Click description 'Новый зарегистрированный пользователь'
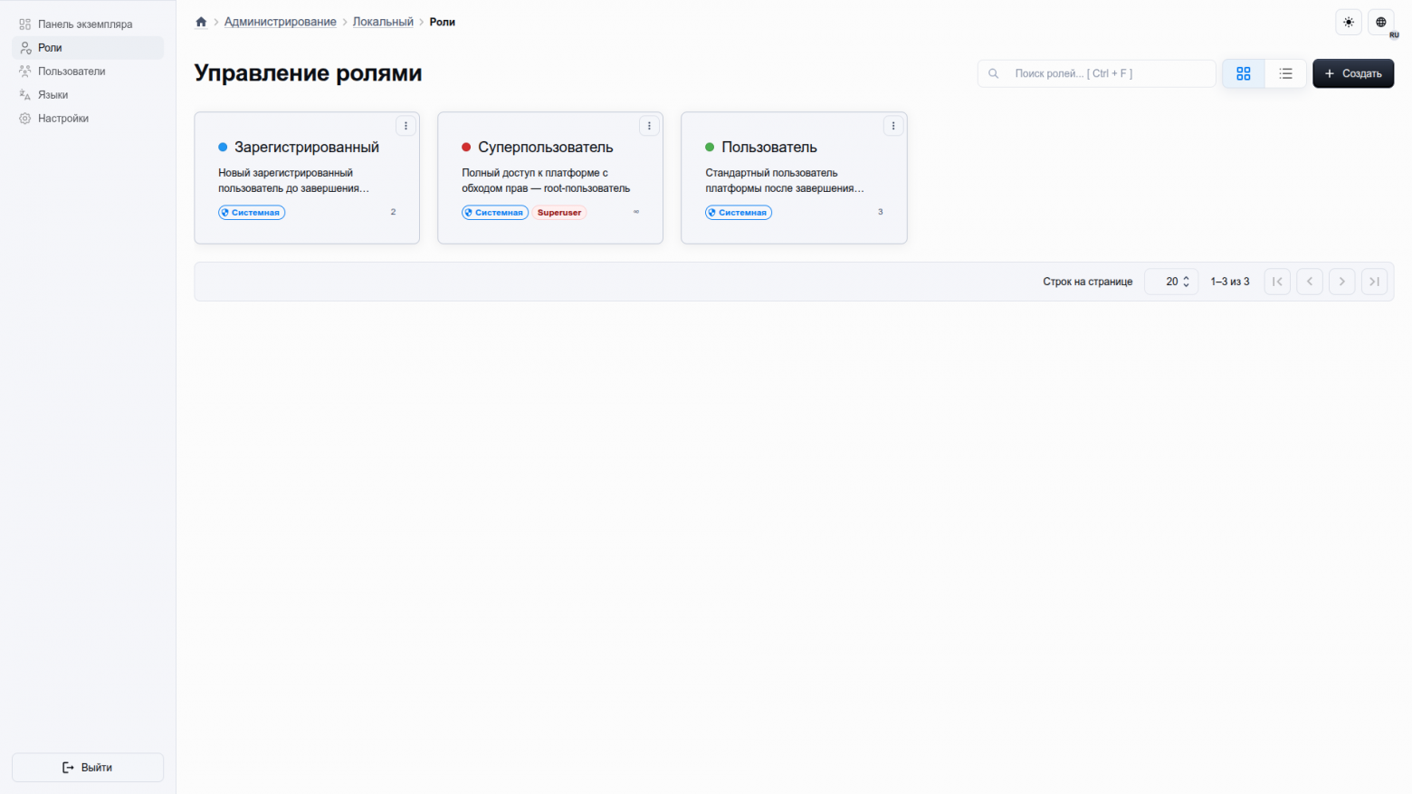1412x794 pixels. (x=294, y=180)
